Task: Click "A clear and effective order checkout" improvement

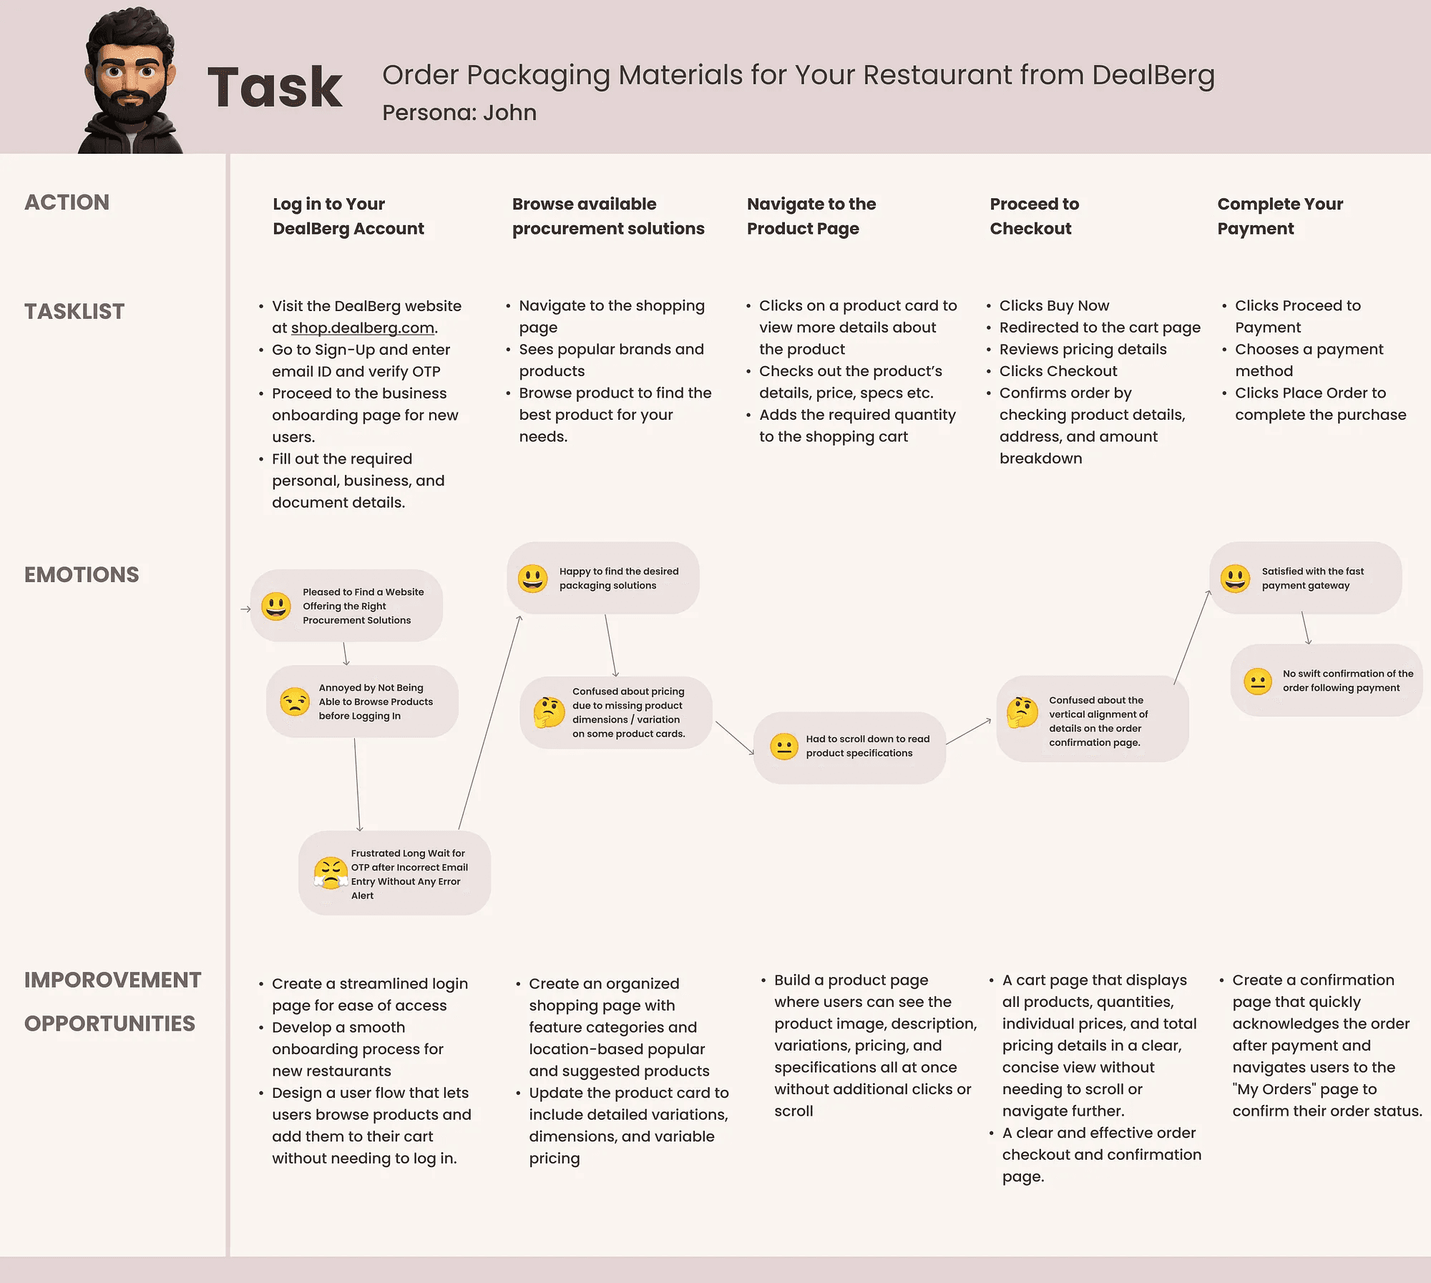Action: [x=1102, y=1155]
